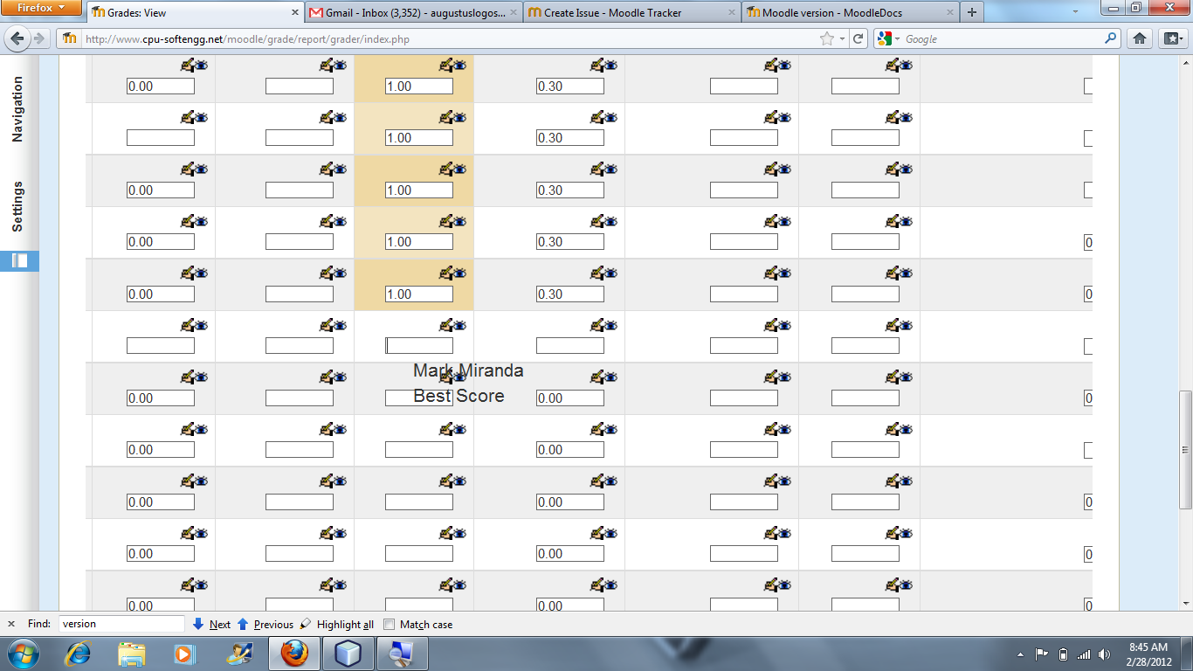Go forward with the Forward arrow
Image resolution: width=1193 pixels, height=671 pixels.
click(x=39, y=38)
